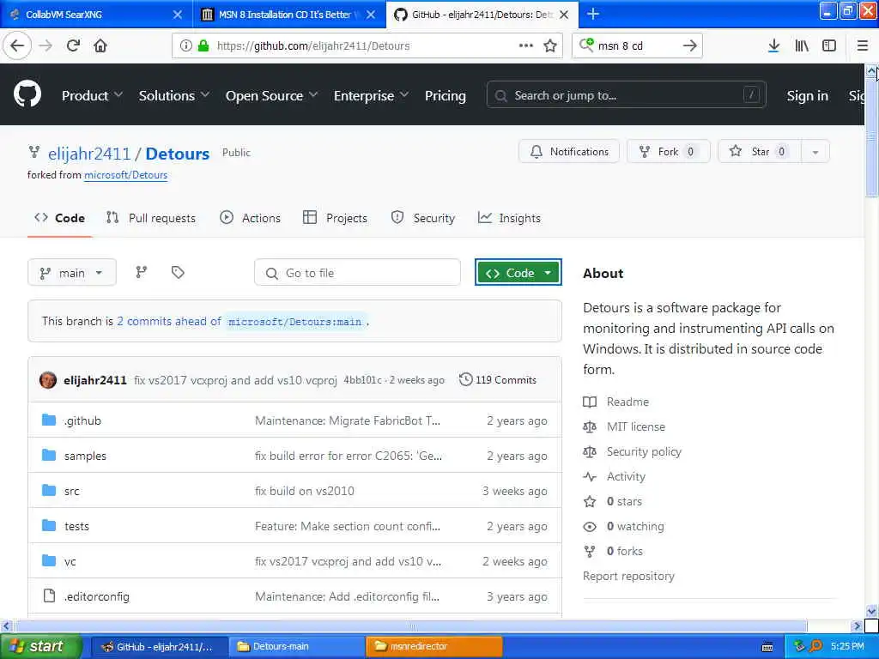The image size is (879, 659).
Task: Open the elijahr2411 owner profile link
Action: 89,154
